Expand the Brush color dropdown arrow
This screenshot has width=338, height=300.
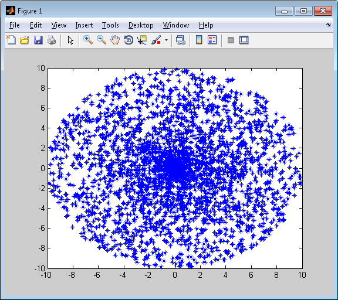pyautogui.click(x=166, y=40)
